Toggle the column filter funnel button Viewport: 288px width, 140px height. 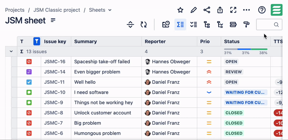37,42
